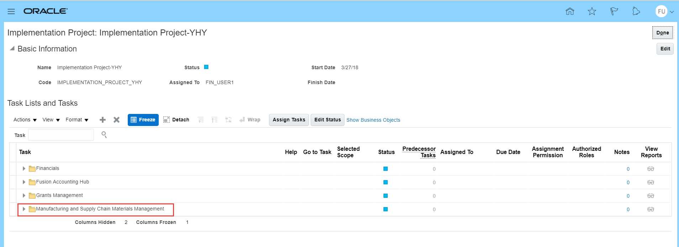The height and width of the screenshot is (247, 679).
Task: Click the Task column header
Action: click(25, 152)
